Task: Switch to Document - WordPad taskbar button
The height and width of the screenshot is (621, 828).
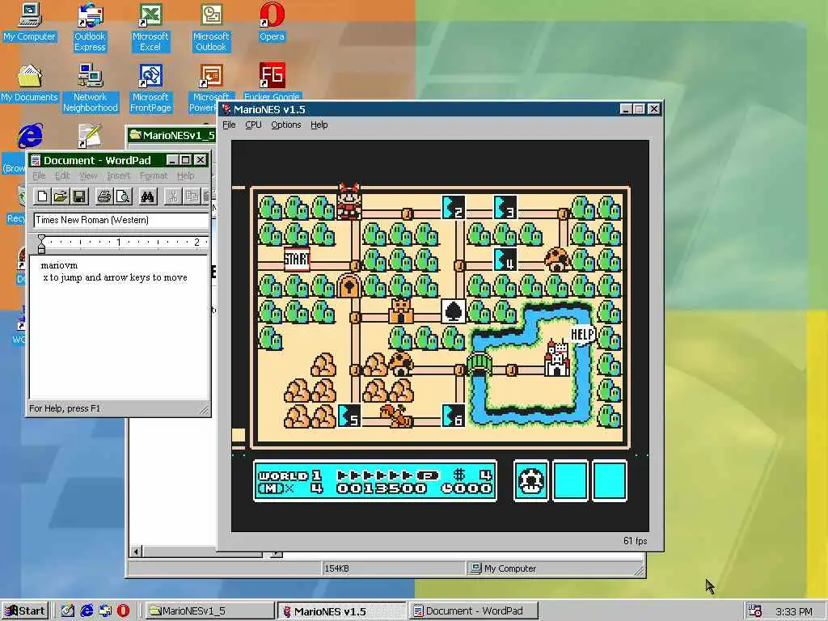Action: click(x=474, y=611)
